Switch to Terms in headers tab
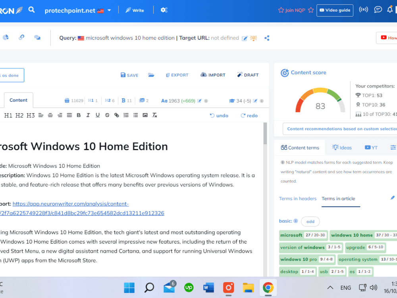The width and height of the screenshot is (397, 298). coord(298,199)
